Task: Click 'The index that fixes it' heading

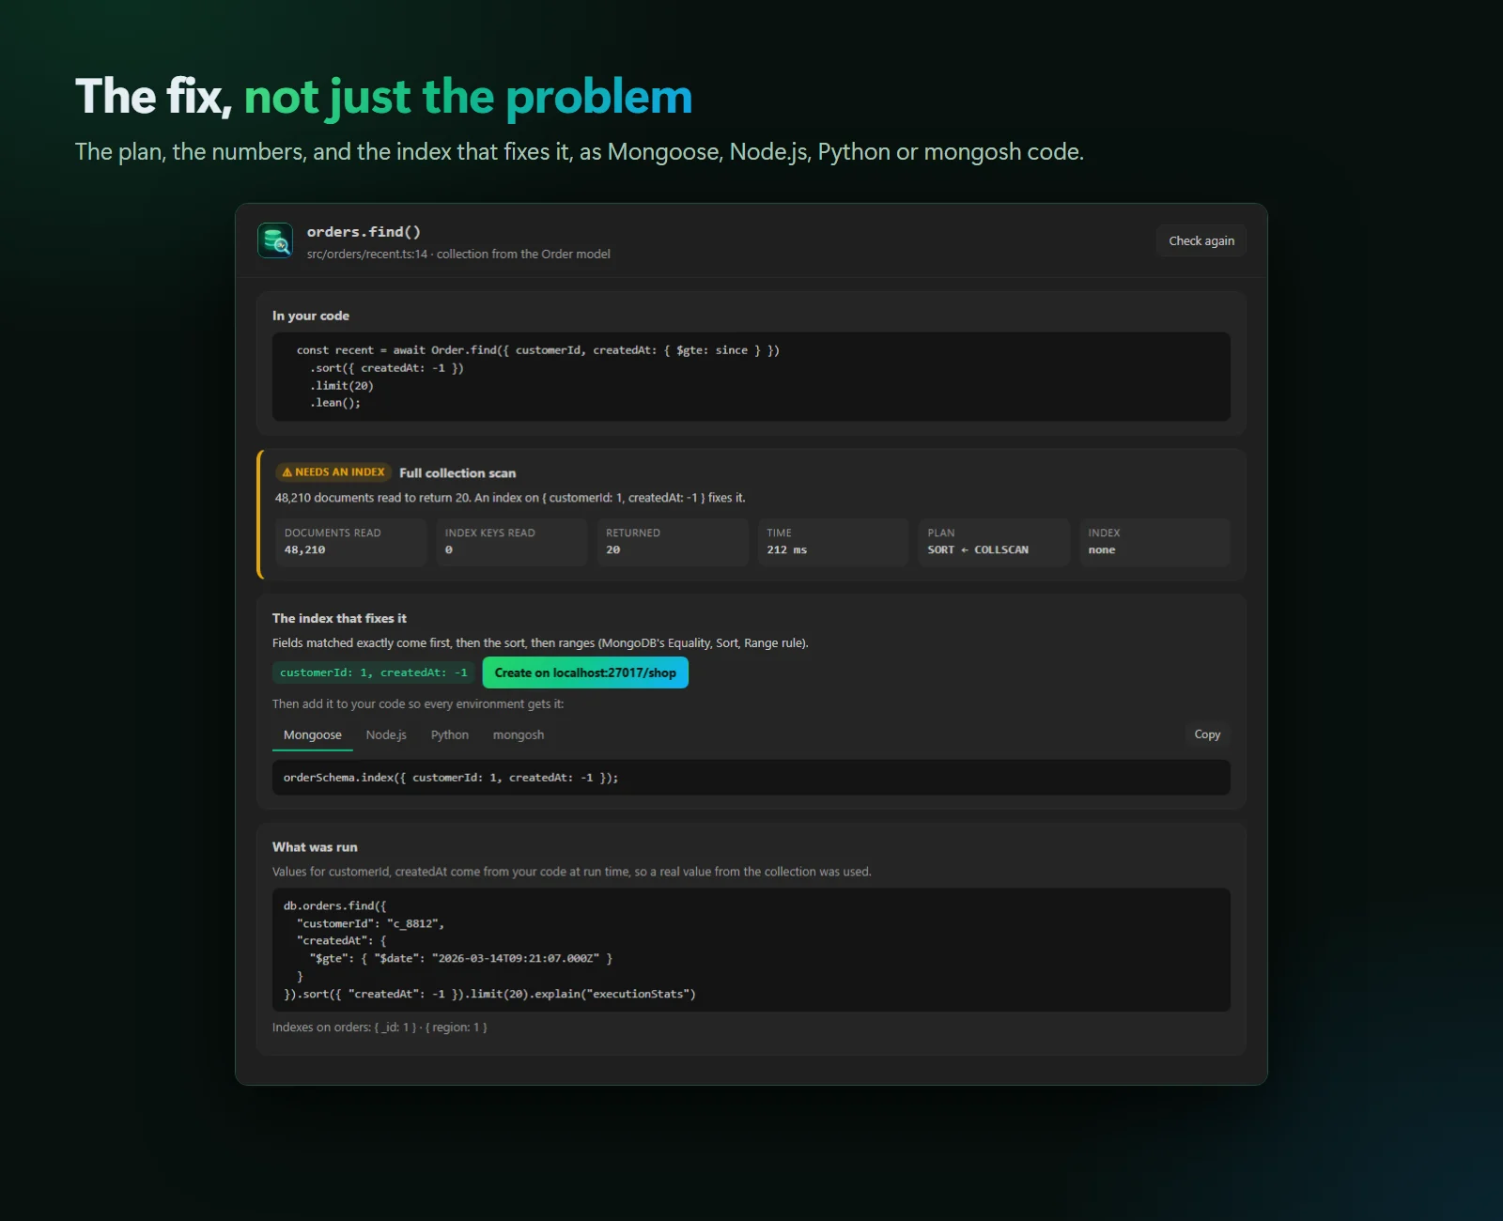Action: click(339, 618)
